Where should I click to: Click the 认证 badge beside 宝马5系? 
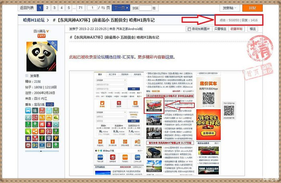point(50,104)
